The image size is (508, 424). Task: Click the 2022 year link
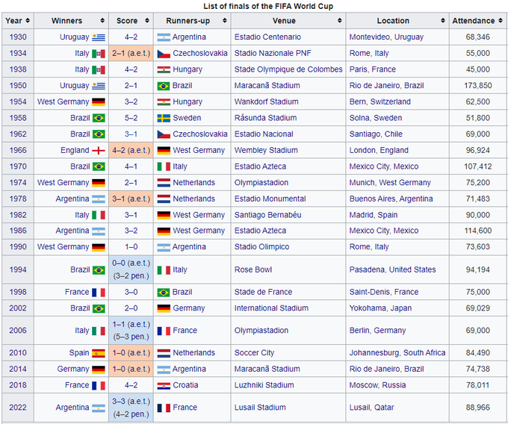16,408
